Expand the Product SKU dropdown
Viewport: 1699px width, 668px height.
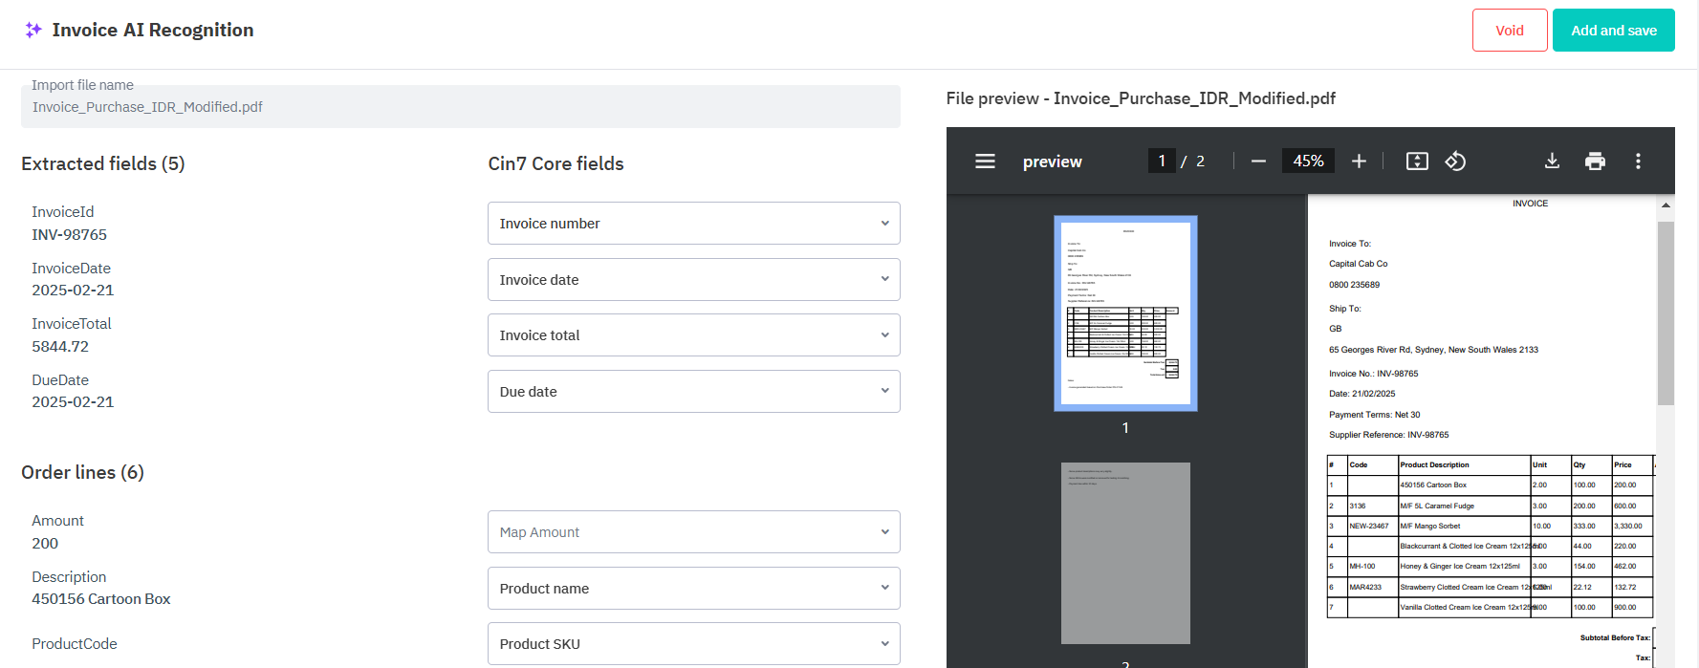(693, 644)
